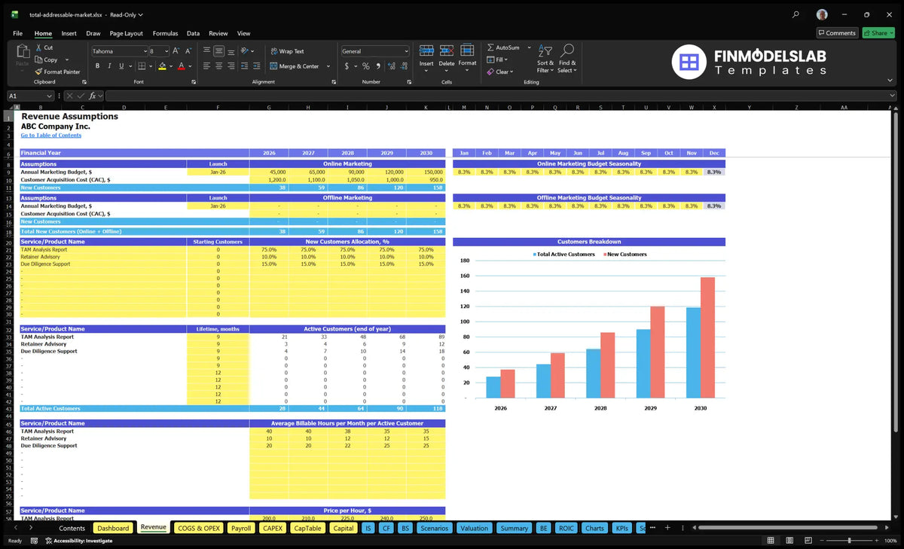Click Merge & Center
904x549 pixels.
pos(294,66)
